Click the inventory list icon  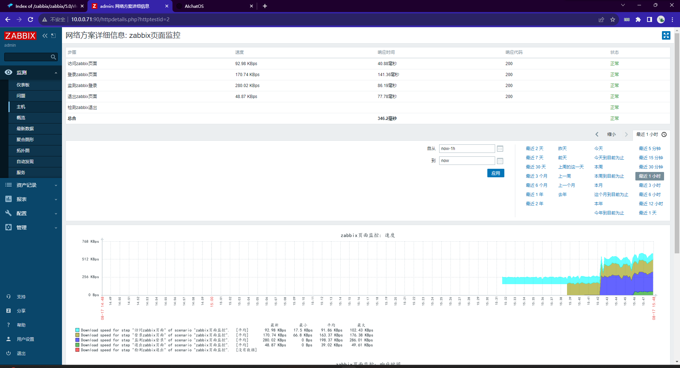pyautogui.click(x=8, y=185)
